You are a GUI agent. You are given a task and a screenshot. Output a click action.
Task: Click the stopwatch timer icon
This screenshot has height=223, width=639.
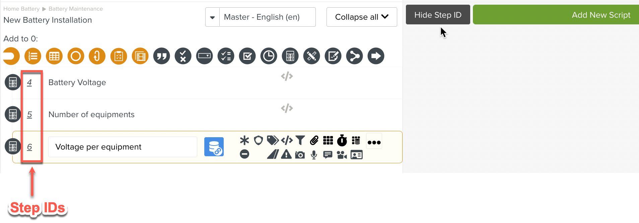(x=342, y=141)
